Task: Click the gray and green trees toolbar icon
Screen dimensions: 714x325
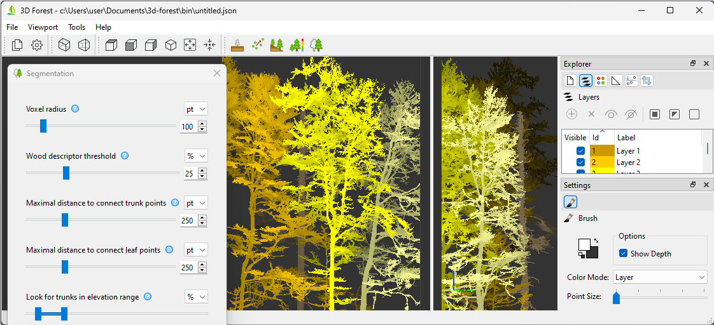Action: click(x=316, y=45)
